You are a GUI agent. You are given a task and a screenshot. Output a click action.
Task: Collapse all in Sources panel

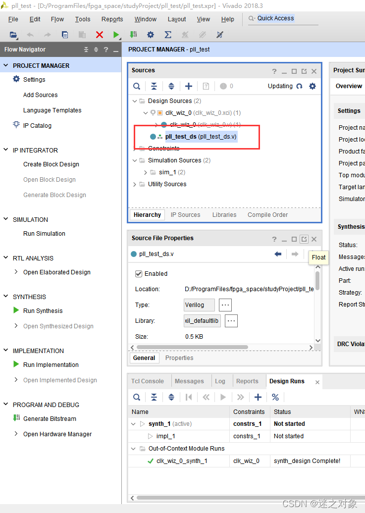tap(154, 86)
